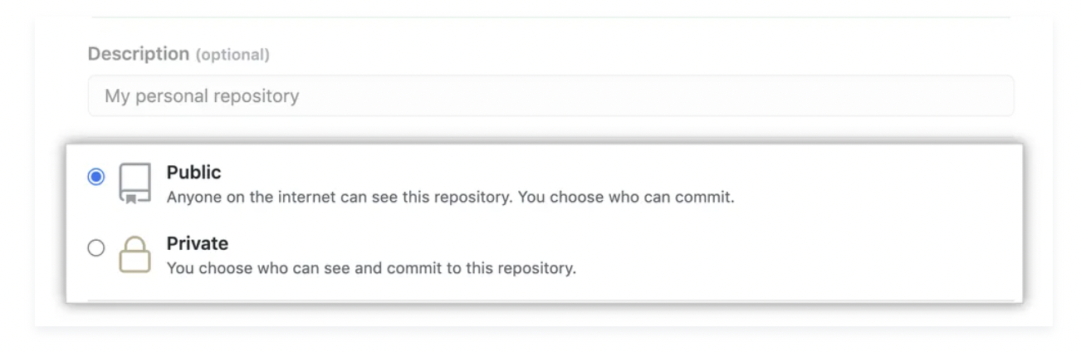Focus the Description input field
This screenshot has width=1081, height=352.
(550, 95)
